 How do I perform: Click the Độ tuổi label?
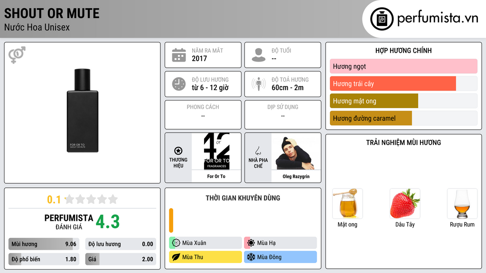click(281, 50)
